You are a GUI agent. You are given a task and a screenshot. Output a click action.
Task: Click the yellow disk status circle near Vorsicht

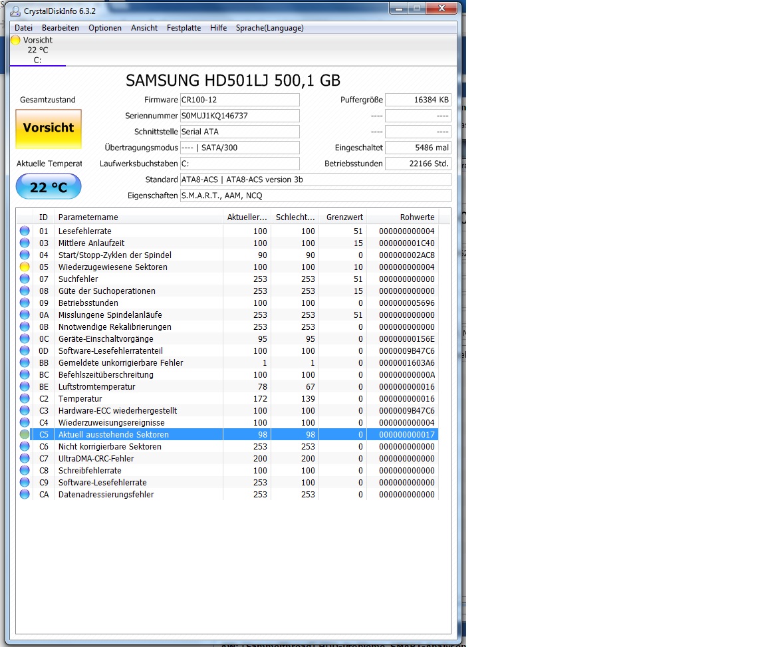[16, 40]
